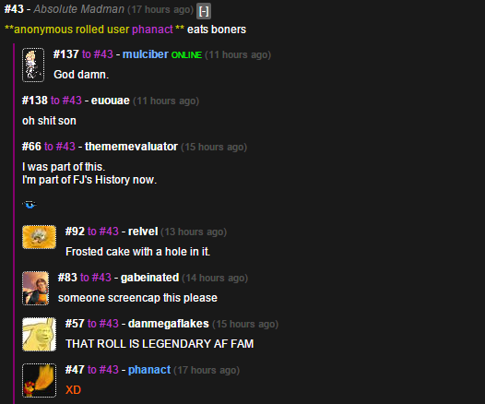Click the blue eye emoticon in comment #66
This screenshot has height=404, width=485.
pos(30,205)
